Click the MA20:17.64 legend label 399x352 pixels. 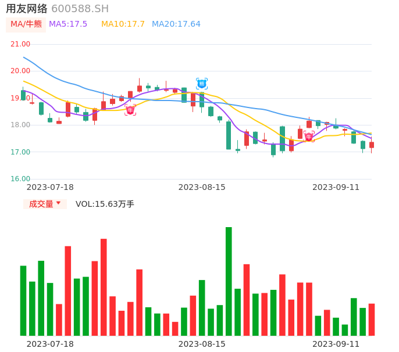click(x=176, y=24)
